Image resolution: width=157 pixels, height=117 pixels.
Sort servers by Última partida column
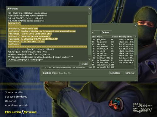tap(125, 37)
